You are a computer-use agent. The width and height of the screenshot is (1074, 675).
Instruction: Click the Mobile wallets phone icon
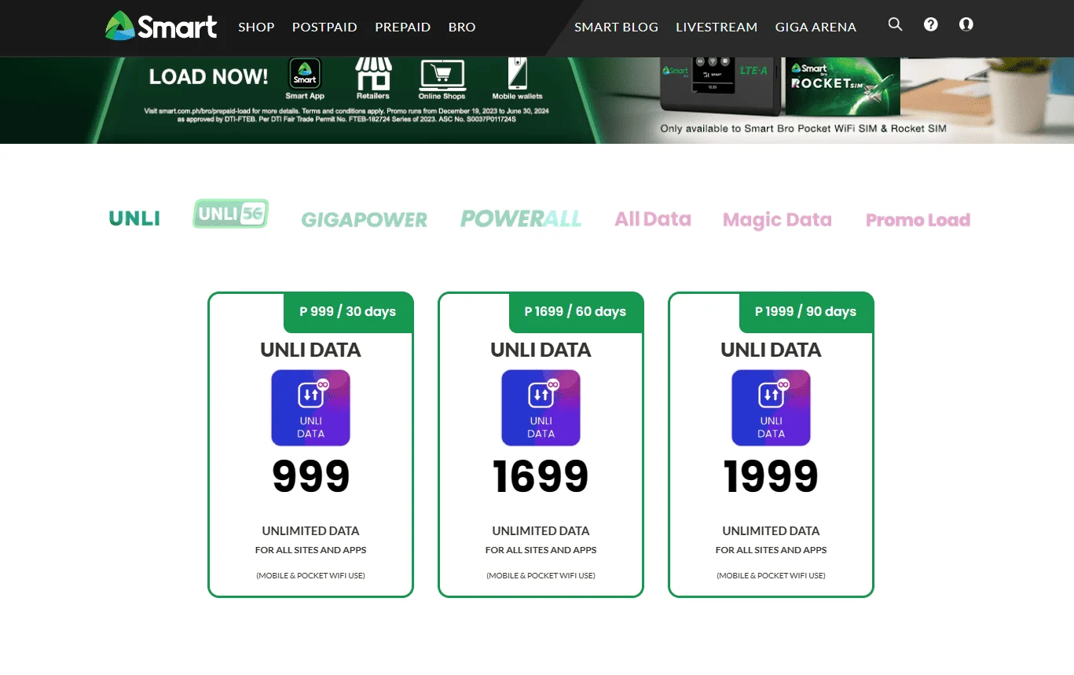[x=517, y=75]
